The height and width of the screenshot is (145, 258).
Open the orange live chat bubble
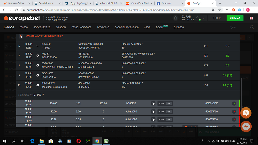246,113
